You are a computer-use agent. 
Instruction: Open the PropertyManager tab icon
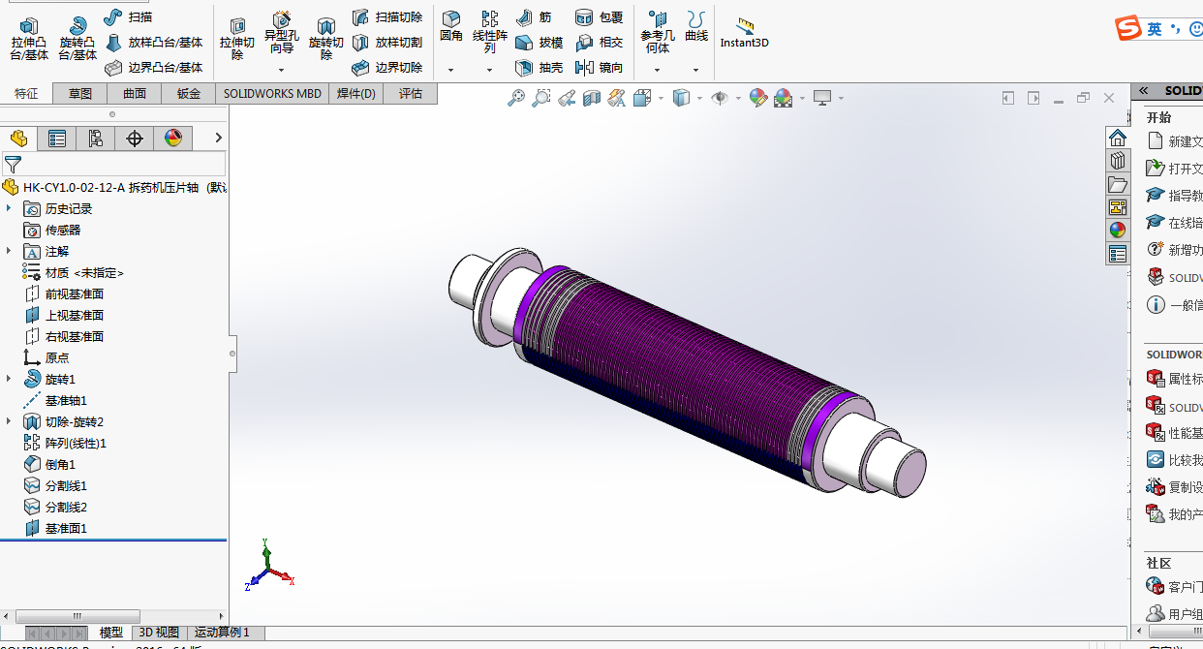click(57, 139)
